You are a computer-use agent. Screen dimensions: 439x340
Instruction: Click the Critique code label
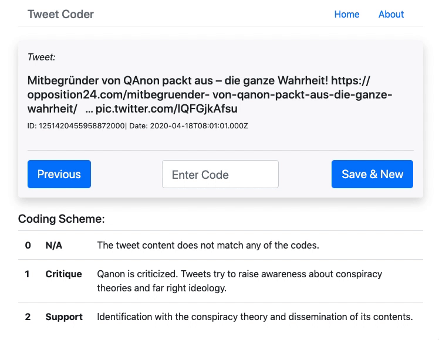point(63,274)
